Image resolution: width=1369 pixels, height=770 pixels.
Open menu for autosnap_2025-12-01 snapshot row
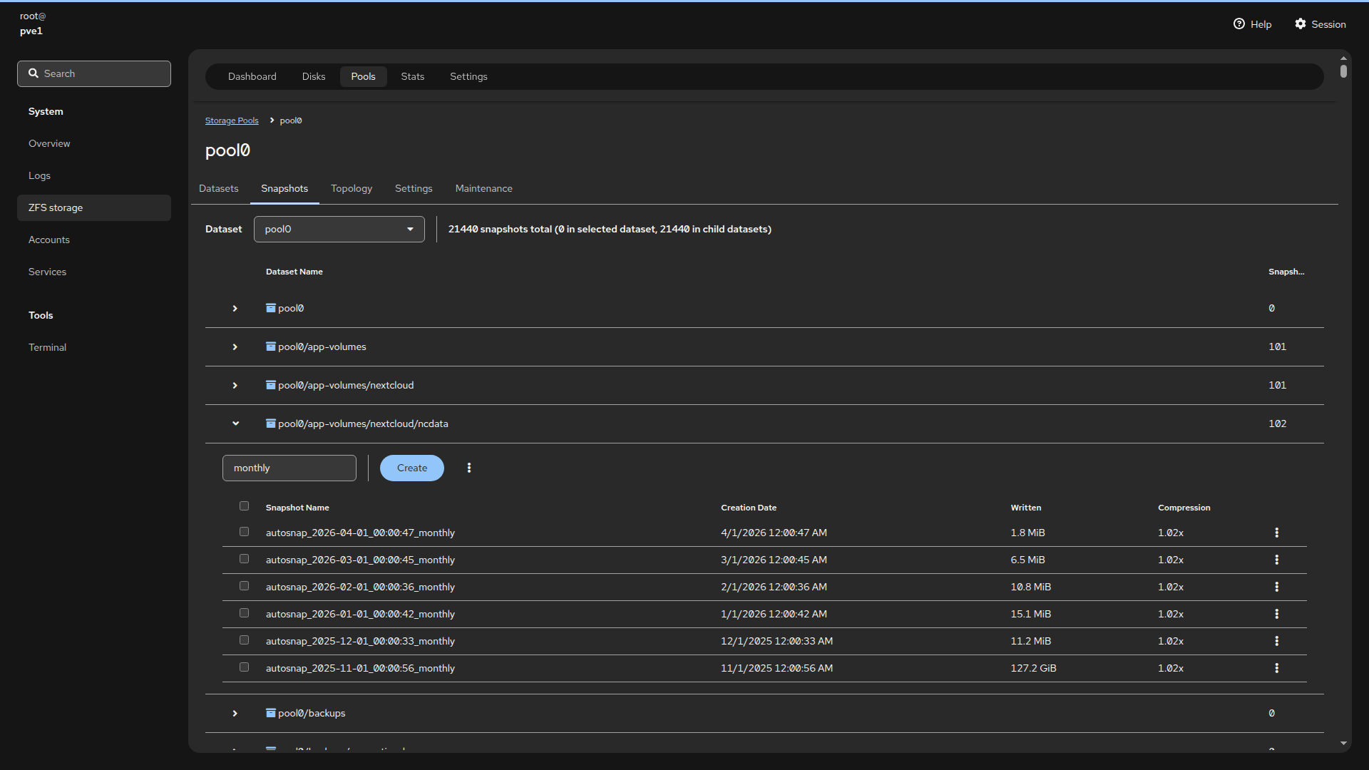click(1276, 641)
